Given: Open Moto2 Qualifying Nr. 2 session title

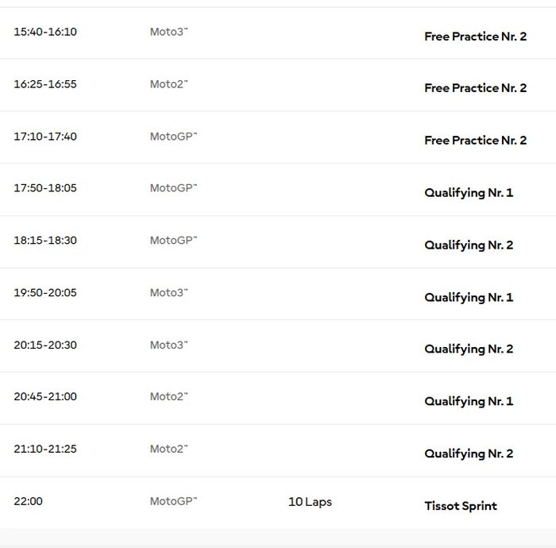Looking at the screenshot, I should tap(469, 454).
